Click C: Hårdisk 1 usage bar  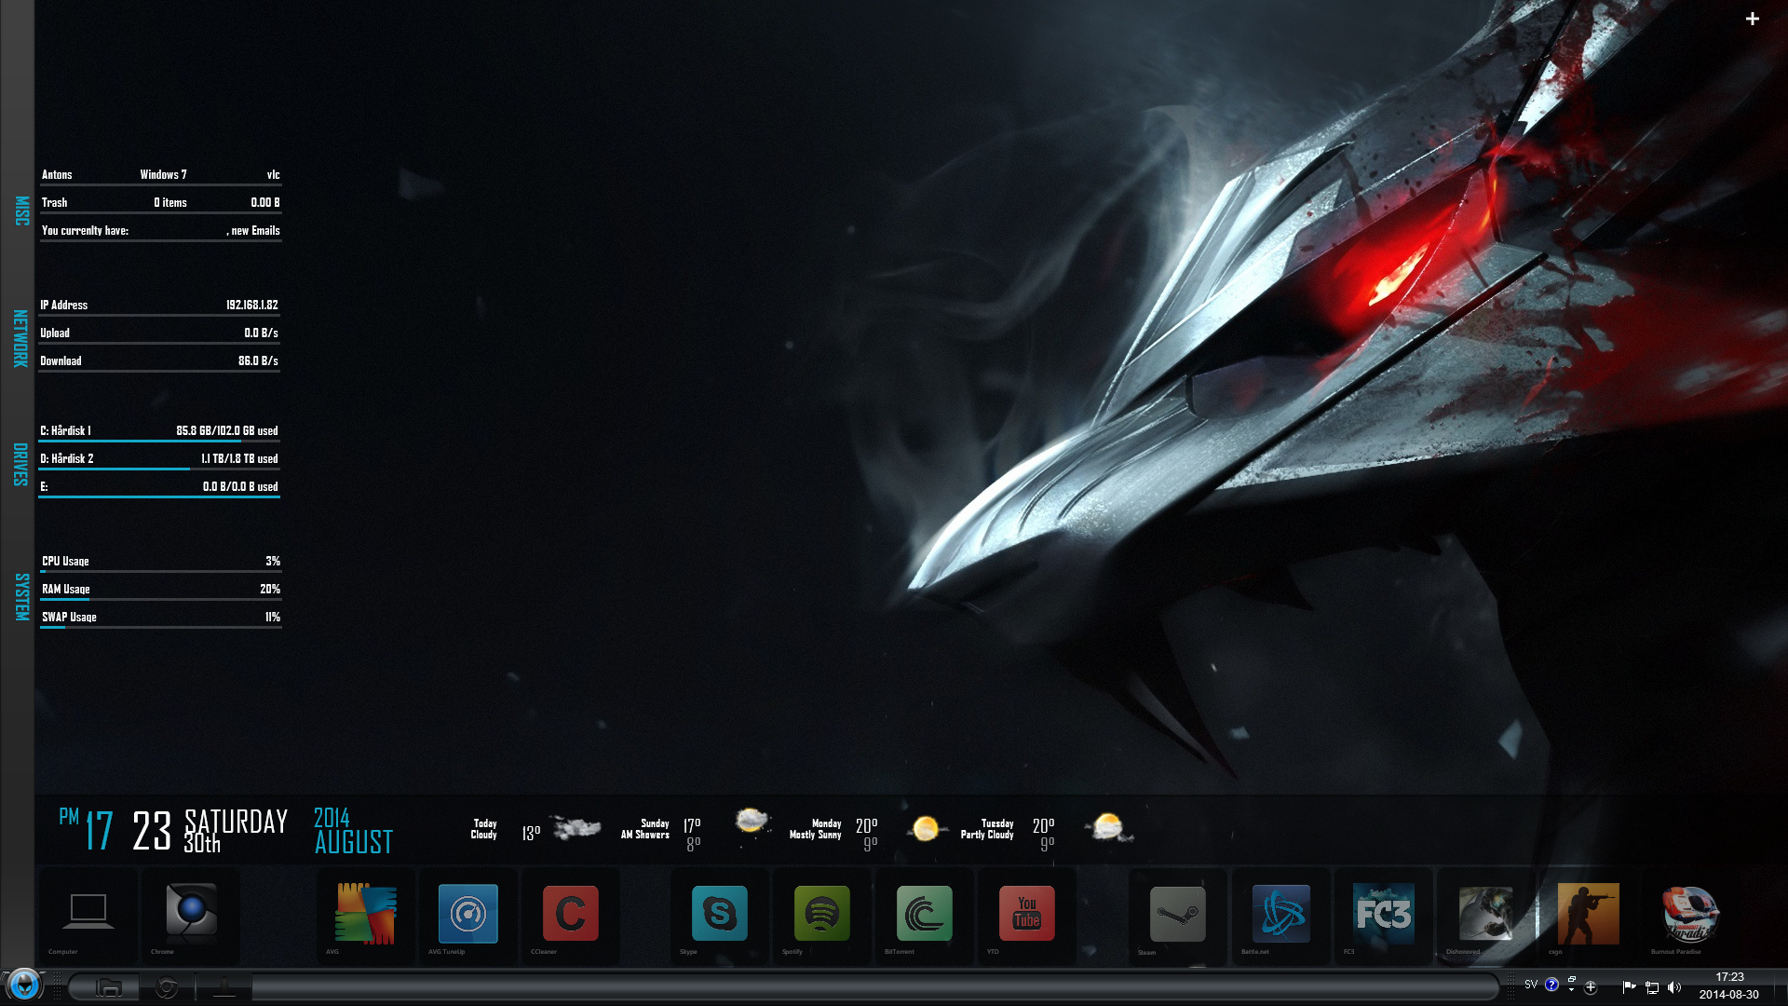[x=158, y=440]
